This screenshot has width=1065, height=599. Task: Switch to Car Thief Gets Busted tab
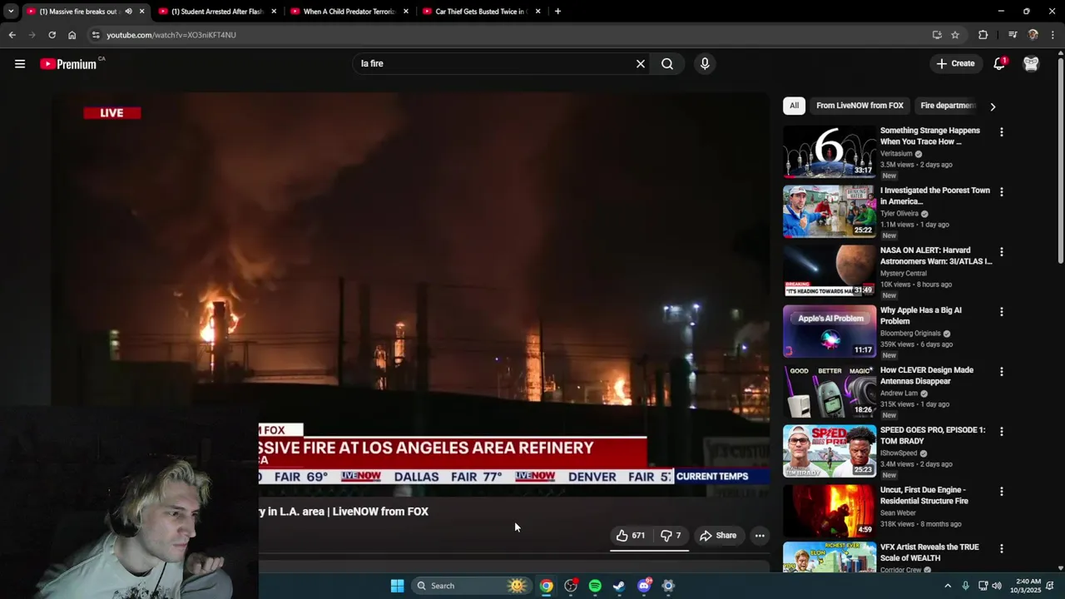481,12
